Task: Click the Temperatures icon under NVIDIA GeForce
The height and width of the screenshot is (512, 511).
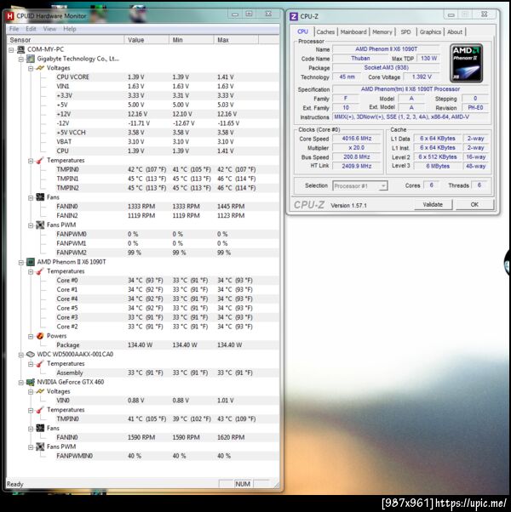Action: 40,410
